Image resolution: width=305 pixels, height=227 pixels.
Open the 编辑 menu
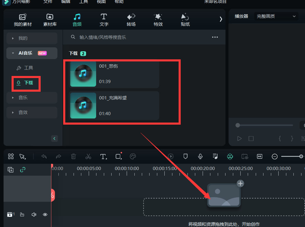pos(66,1)
